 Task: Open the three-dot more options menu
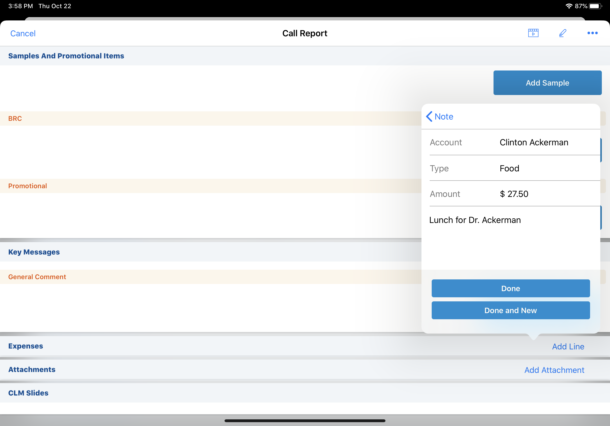(592, 33)
